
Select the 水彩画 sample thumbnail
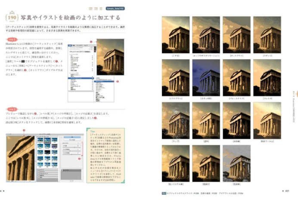(236, 120)
